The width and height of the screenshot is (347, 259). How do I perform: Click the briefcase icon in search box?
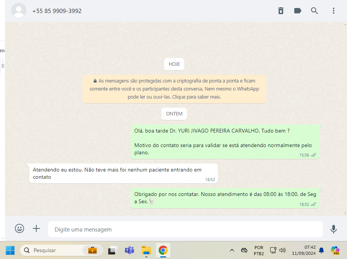click(x=92, y=250)
